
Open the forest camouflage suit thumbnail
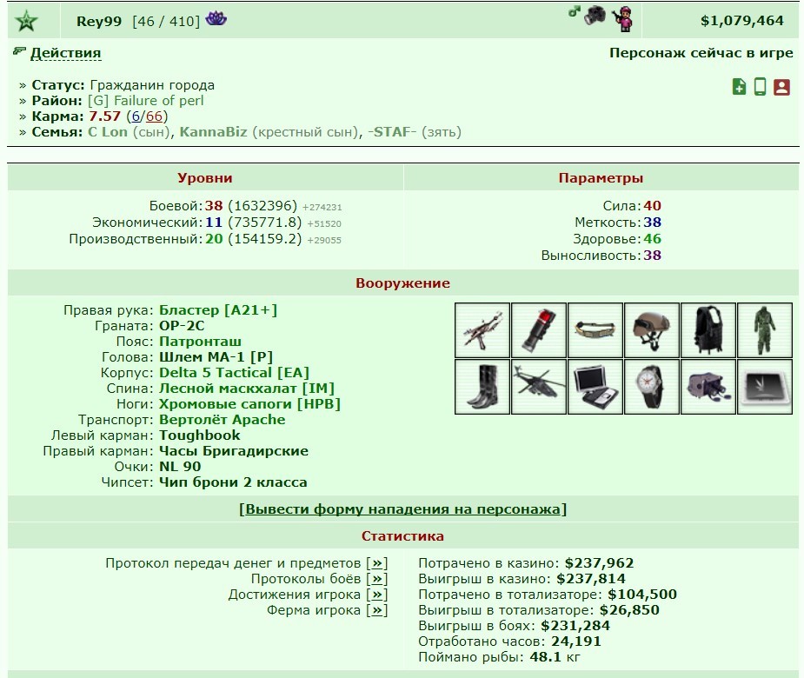coord(765,330)
